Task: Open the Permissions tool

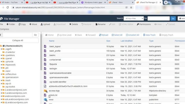Action: (144, 24)
